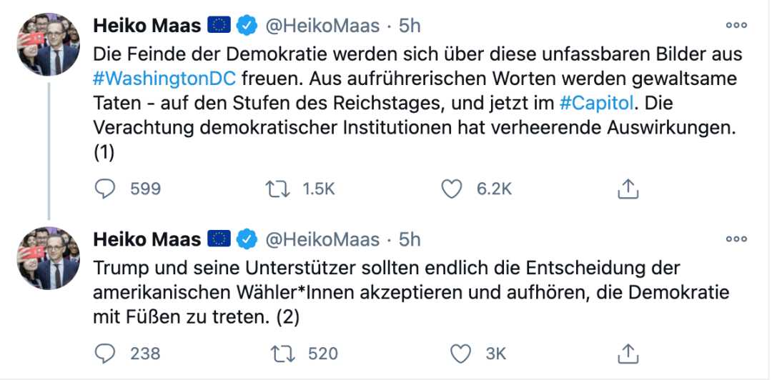
Task: Share the first tweet via share icon
Action: coord(627,189)
